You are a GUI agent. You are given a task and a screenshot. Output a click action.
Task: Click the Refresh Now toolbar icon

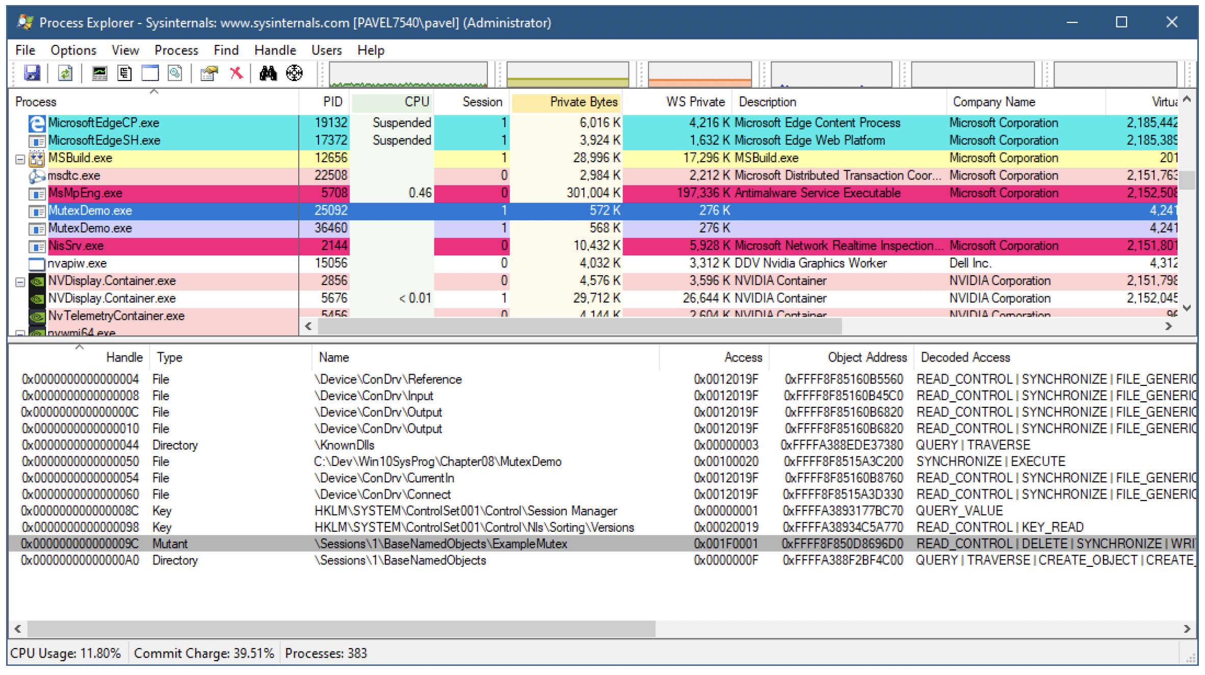coord(65,73)
